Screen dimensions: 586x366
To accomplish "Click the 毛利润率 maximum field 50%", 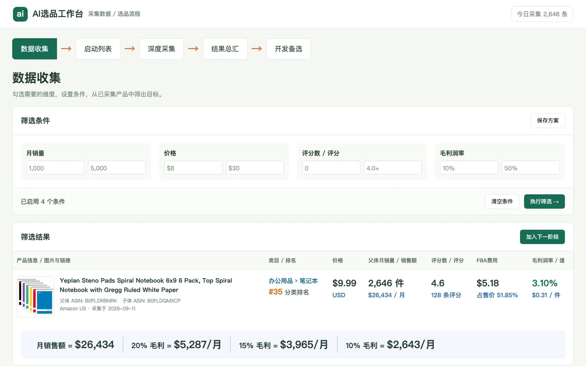I will tap(531, 168).
